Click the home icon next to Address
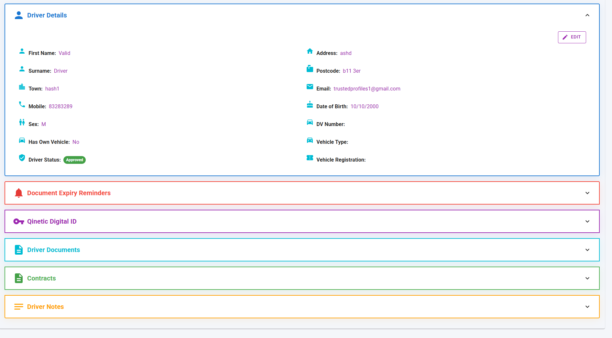The image size is (612, 338). point(310,51)
